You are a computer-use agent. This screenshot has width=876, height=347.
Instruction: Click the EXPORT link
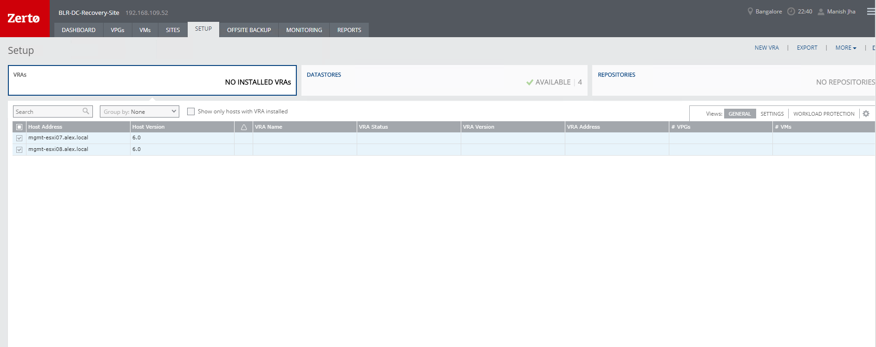pyautogui.click(x=807, y=48)
